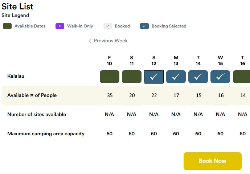This screenshot has width=250, height=174.
Task: Click the Available # of People row label
Action: 32,96
